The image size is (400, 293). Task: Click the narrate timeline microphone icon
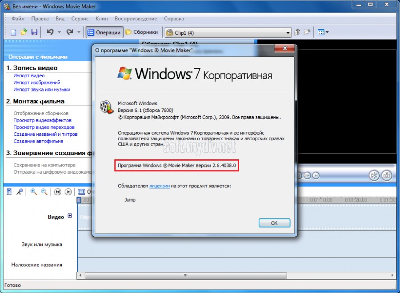[20, 192]
